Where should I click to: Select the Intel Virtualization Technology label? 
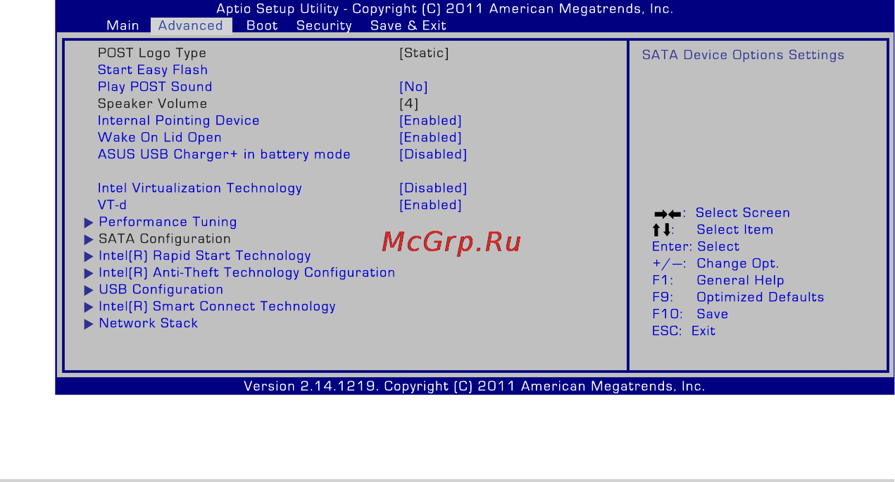(200, 189)
